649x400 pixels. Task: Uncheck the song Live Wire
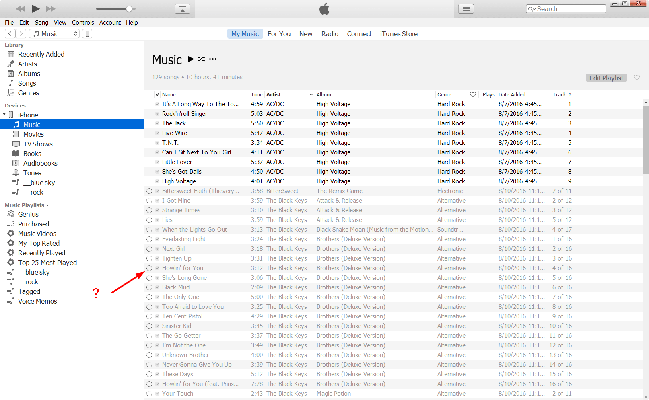(157, 133)
